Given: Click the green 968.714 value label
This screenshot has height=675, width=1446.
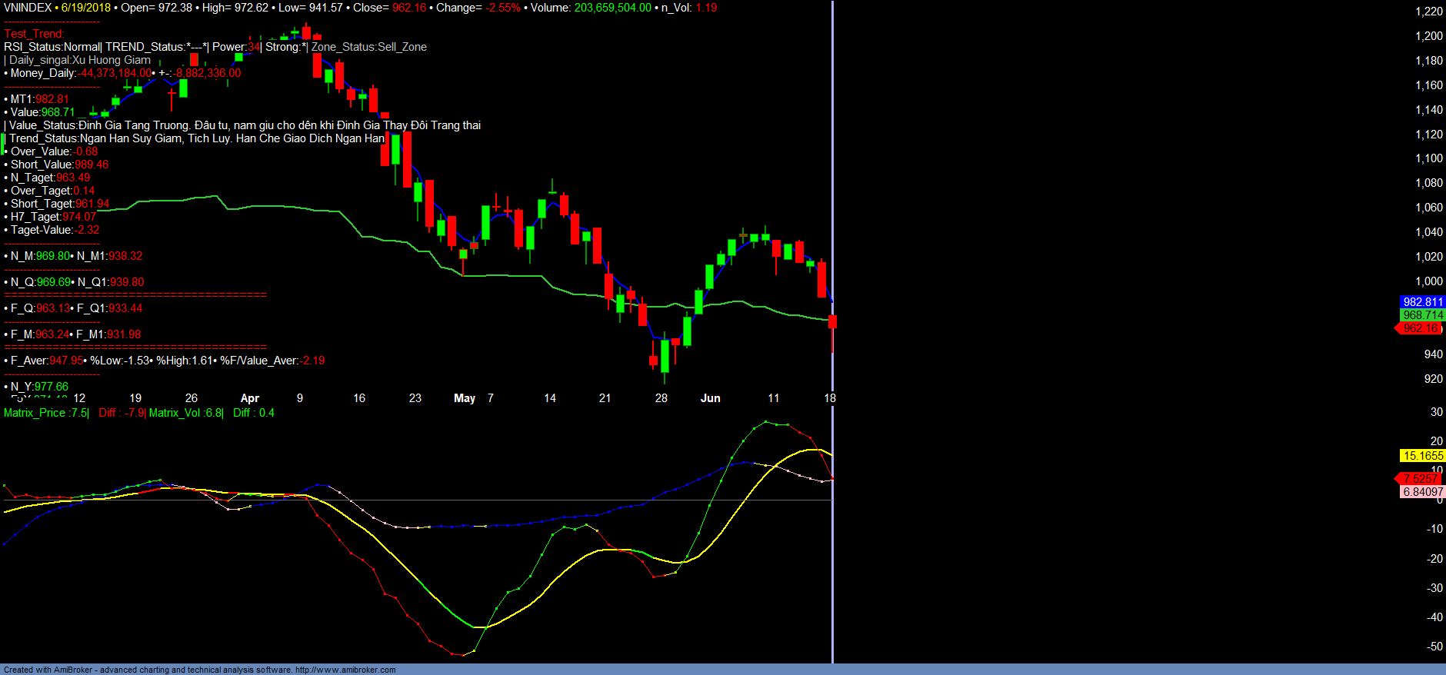Looking at the screenshot, I should (x=1422, y=315).
